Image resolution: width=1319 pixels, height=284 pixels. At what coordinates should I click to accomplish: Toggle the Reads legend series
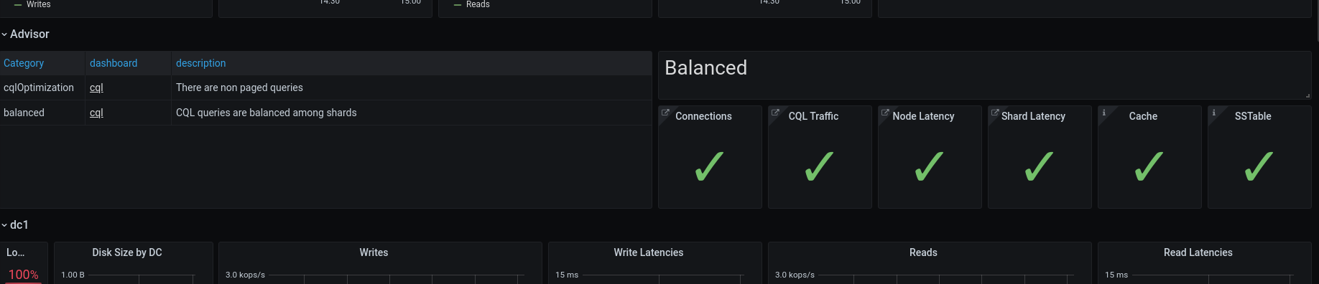click(472, 4)
